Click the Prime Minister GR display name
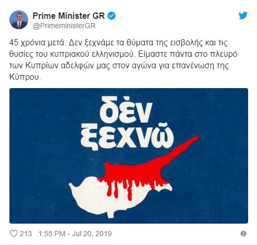 point(69,16)
